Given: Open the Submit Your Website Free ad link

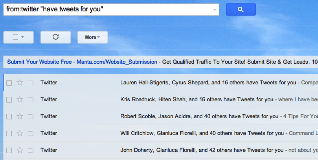Looking at the screenshot, I should [39, 62].
